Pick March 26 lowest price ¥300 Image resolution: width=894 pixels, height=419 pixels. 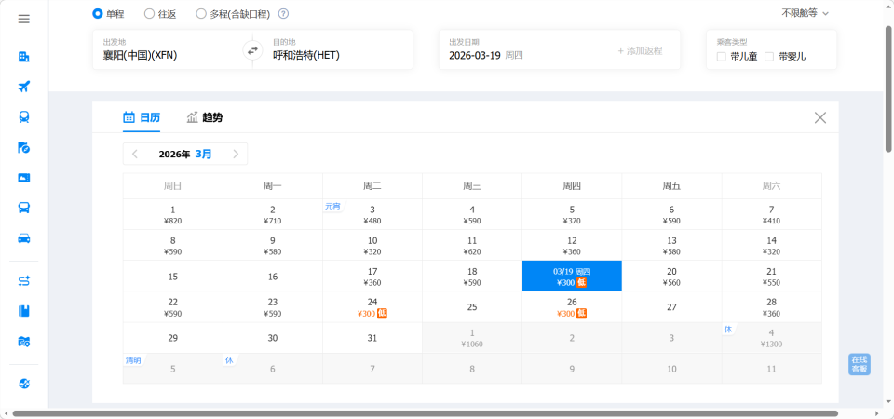(572, 306)
